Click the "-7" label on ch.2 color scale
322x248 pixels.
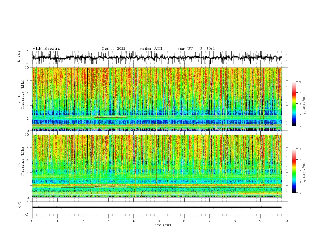(x=300, y=193)
